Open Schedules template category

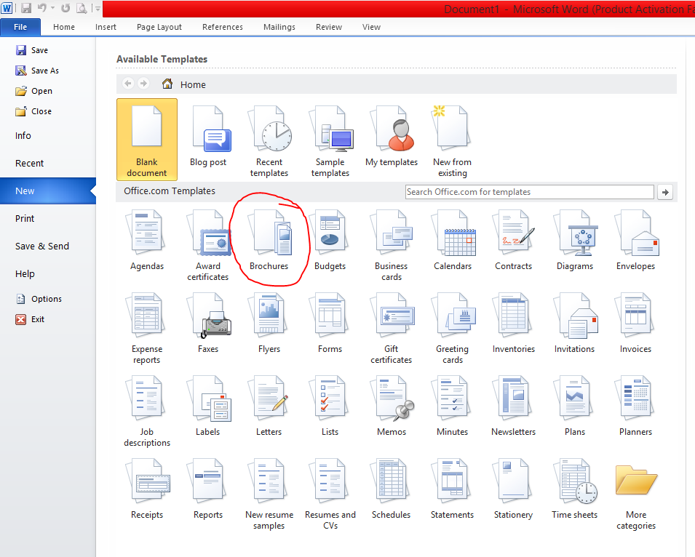pyautogui.click(x=392, y=489)
